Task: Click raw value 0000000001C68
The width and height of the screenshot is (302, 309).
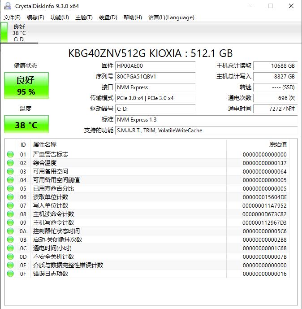Action: pyautogui.click(x=265, y=248)
